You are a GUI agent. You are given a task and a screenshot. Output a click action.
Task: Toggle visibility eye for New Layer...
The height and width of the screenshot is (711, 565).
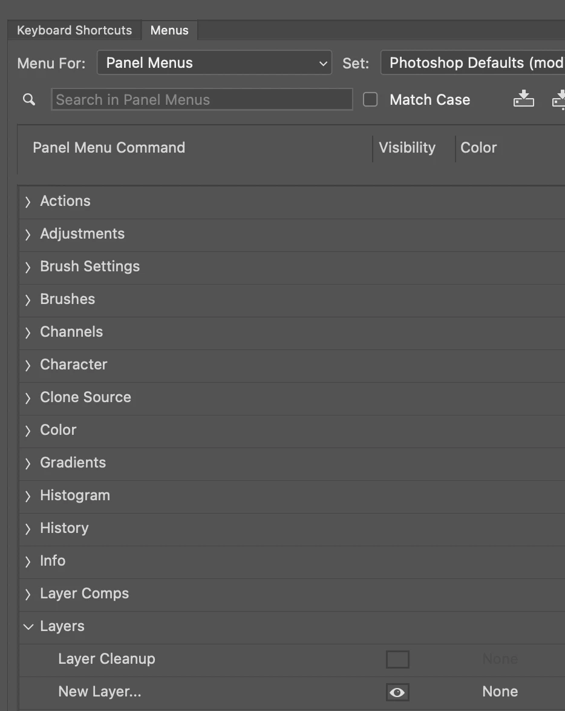click(x=397, y=692)
